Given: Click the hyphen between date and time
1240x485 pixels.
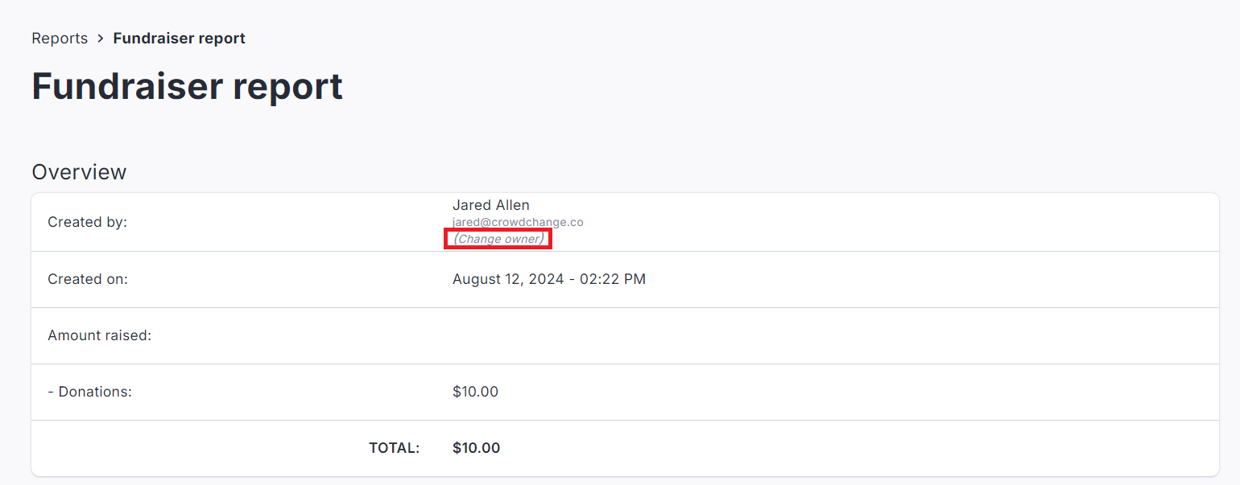Looking at the screenshot, I should (x=572, y=279).
